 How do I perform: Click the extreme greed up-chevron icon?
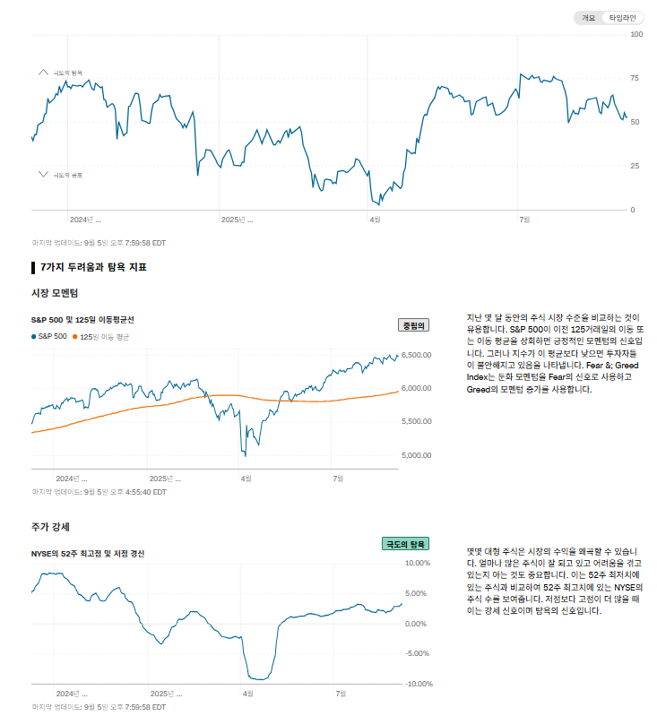pos(43,71)
